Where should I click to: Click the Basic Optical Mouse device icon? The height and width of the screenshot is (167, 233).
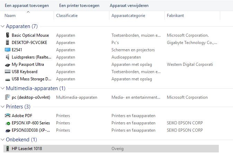(8, 35)
